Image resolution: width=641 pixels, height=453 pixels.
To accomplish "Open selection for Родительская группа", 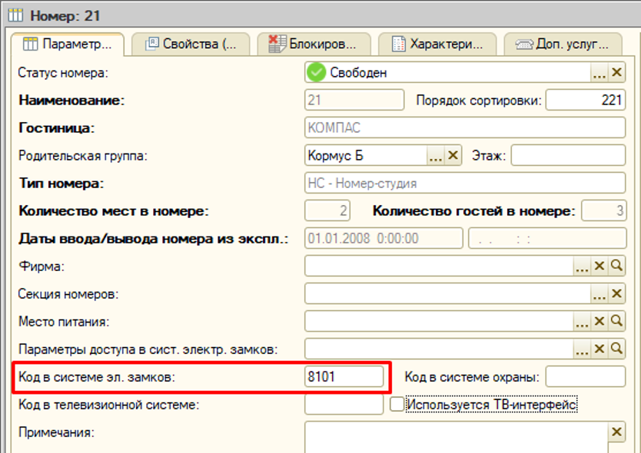I will pos(435,155).
